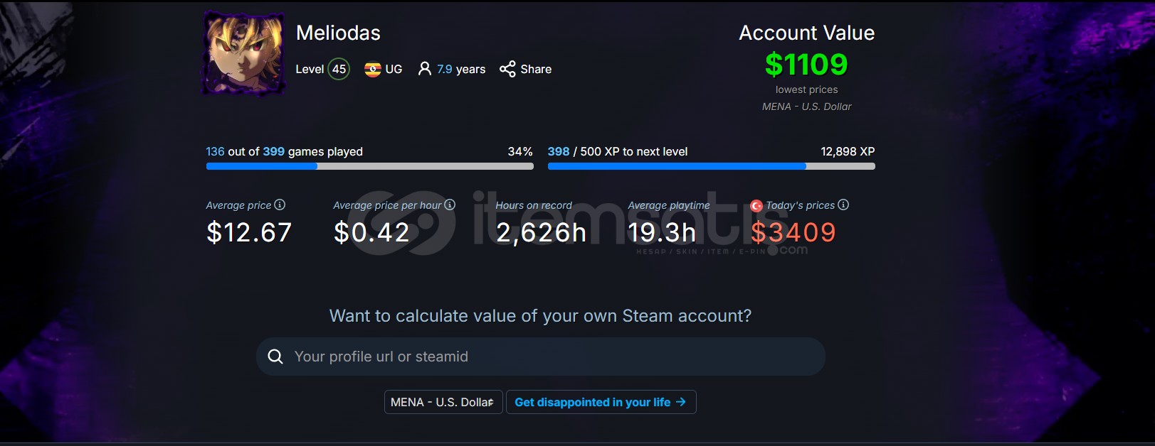The image size is (1155, 446).
Task: Focus the profile url or steamid field
Action: [x=541, y=357]
